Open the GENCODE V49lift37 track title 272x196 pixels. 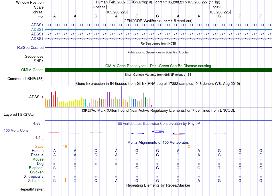pyautogui.click(x=158, y=21)
